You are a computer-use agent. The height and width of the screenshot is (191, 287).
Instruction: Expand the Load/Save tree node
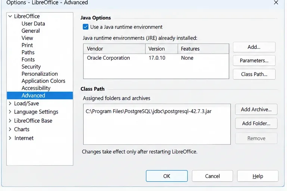coord(10,103)
